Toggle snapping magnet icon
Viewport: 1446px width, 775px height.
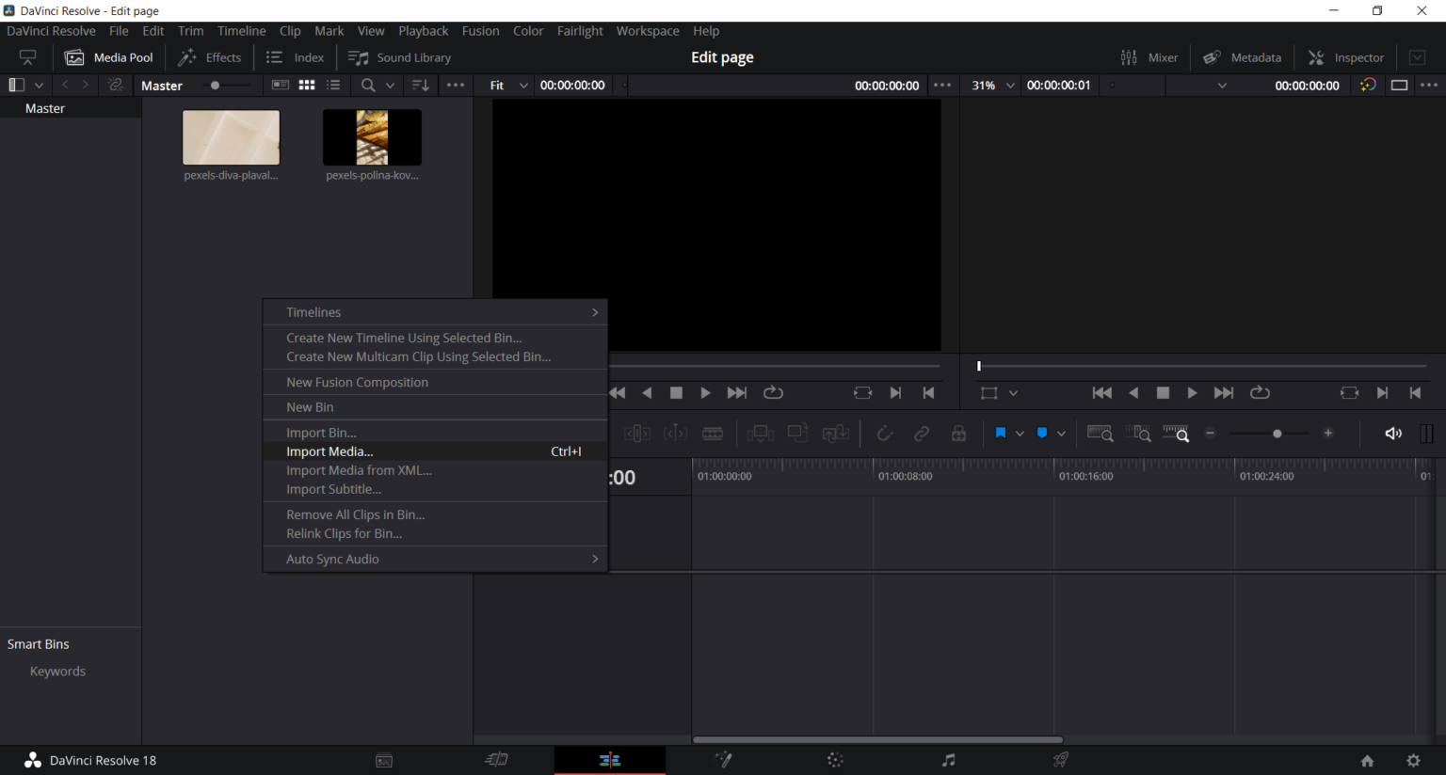coord(884,433)
